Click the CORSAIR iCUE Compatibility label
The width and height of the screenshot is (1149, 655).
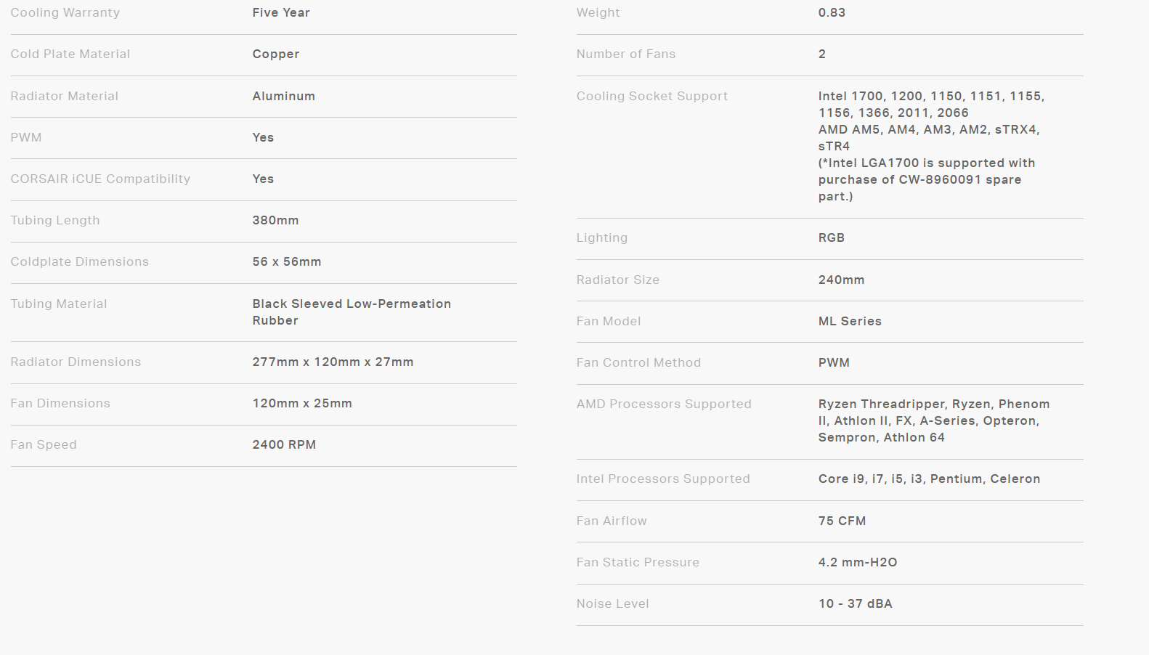pyautogui.click(x=100, y=179)
